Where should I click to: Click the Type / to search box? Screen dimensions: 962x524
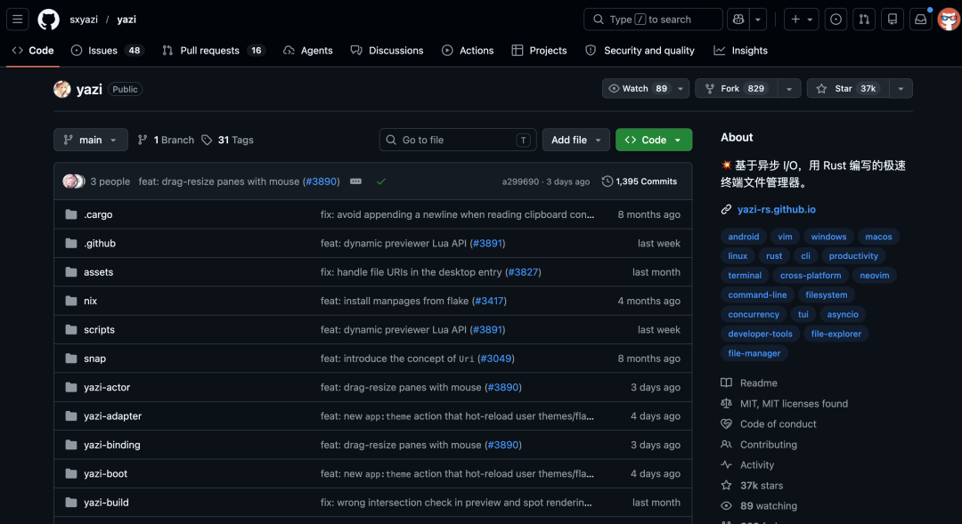(x=653, y=19)
